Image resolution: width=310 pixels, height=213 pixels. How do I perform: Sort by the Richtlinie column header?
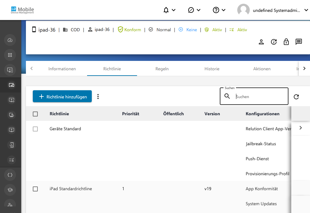click(59, 114)
